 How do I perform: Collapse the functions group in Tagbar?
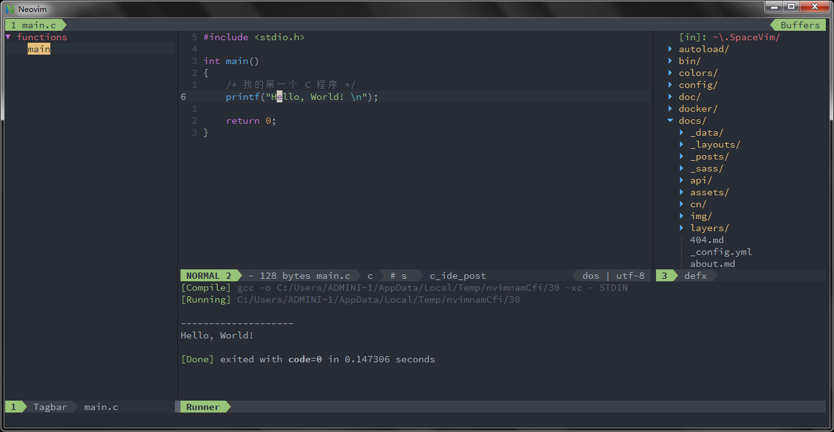(x=8, y=37)
